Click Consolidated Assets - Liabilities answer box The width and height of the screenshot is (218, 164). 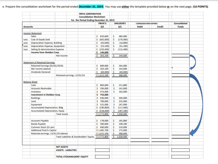tap(180, 150)
